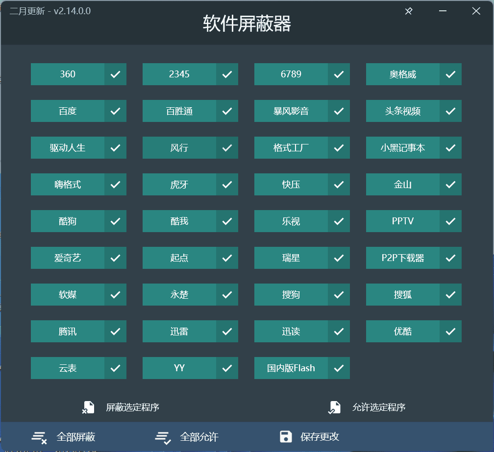Click the allow selected programs icon
The width and height of the screenshot is (494, 452).
click(334, 407)
